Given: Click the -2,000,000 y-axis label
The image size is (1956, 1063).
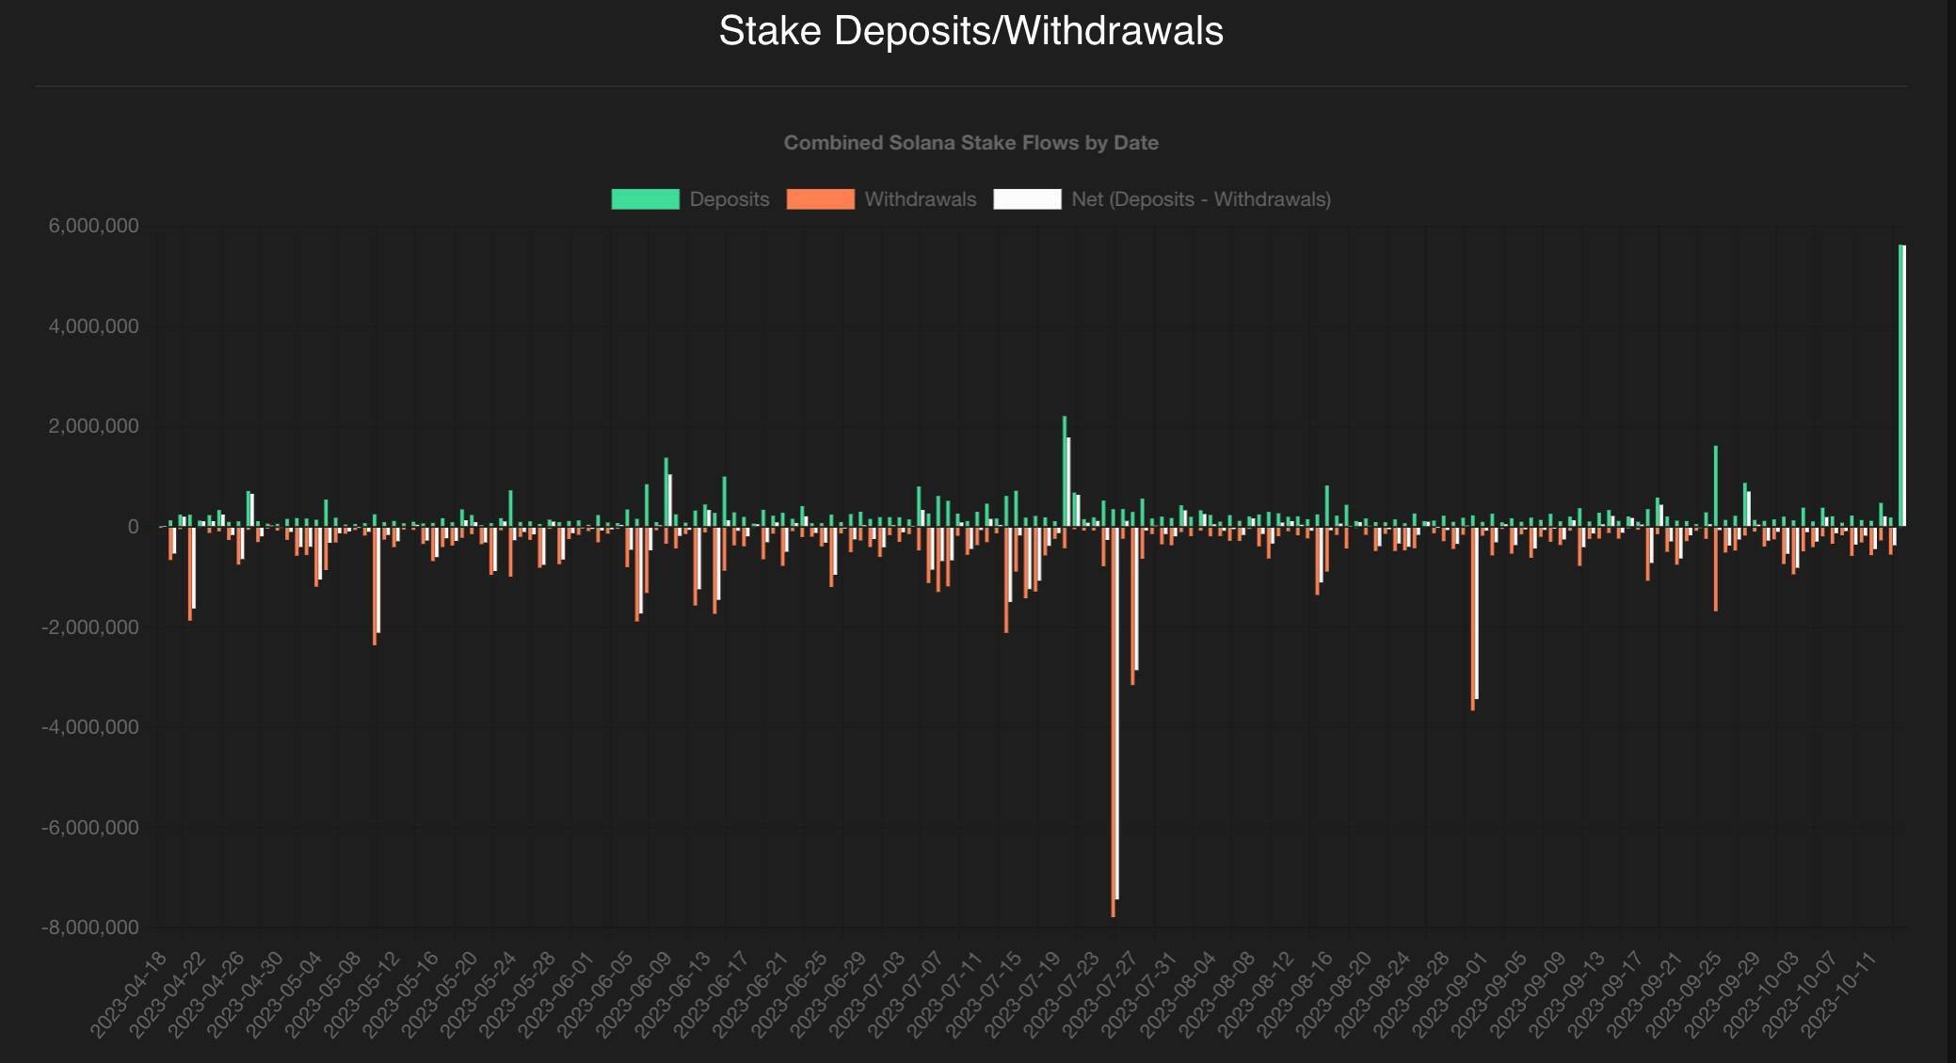Looking at the screenshot, I should pyautogui.click(x=89, y=627).
